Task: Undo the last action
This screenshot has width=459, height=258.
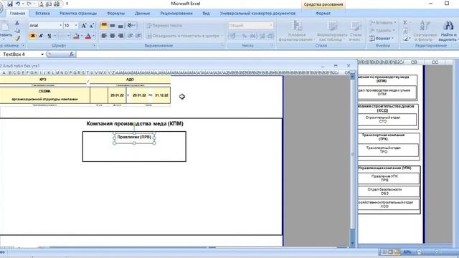Action: point(18,4)
